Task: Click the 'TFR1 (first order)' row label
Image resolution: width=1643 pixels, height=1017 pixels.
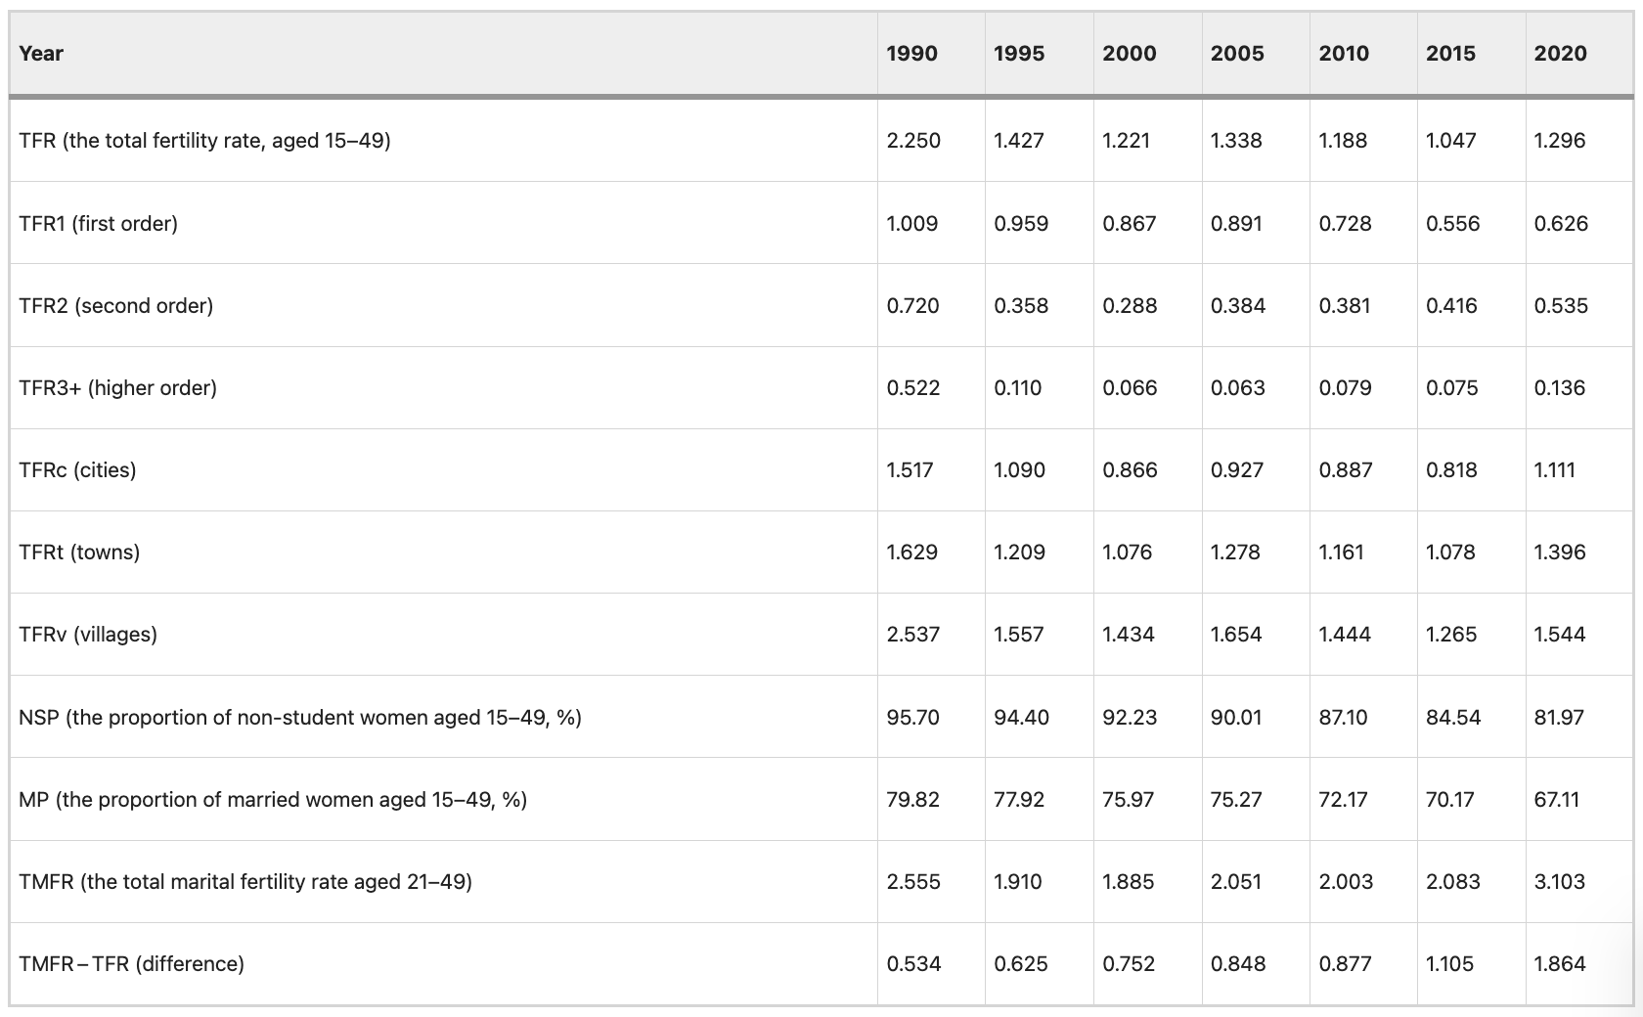Action: pos(98,224)
